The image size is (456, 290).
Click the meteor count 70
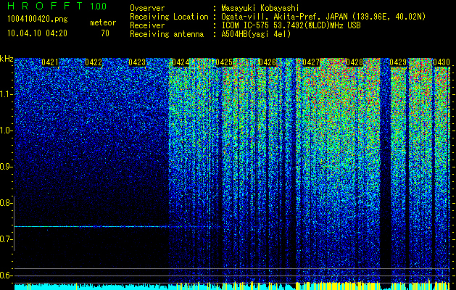105,33
